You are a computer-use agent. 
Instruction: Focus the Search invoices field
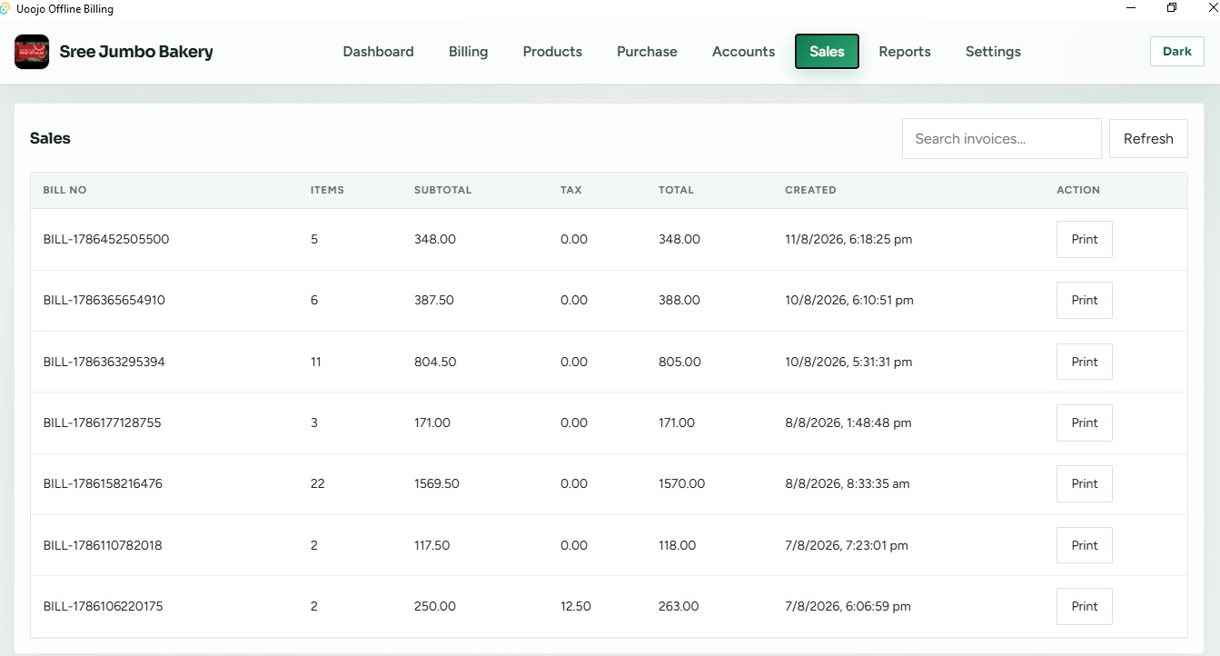[1001, 139]
